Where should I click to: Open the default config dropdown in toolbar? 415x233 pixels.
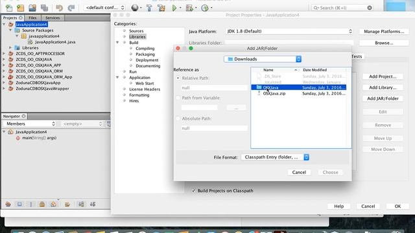pyautogui.click(x=105, y=8)
